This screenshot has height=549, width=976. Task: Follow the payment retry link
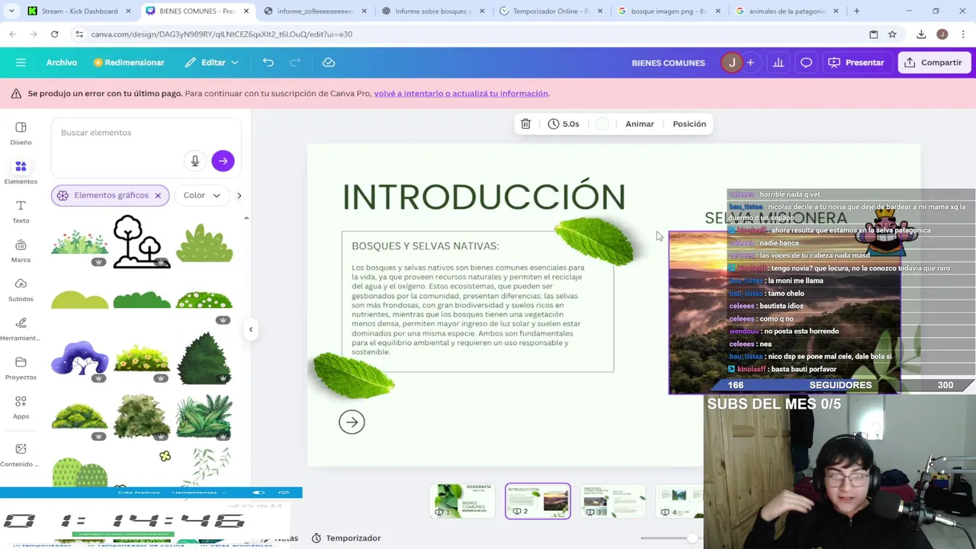(x=461, y=94)
